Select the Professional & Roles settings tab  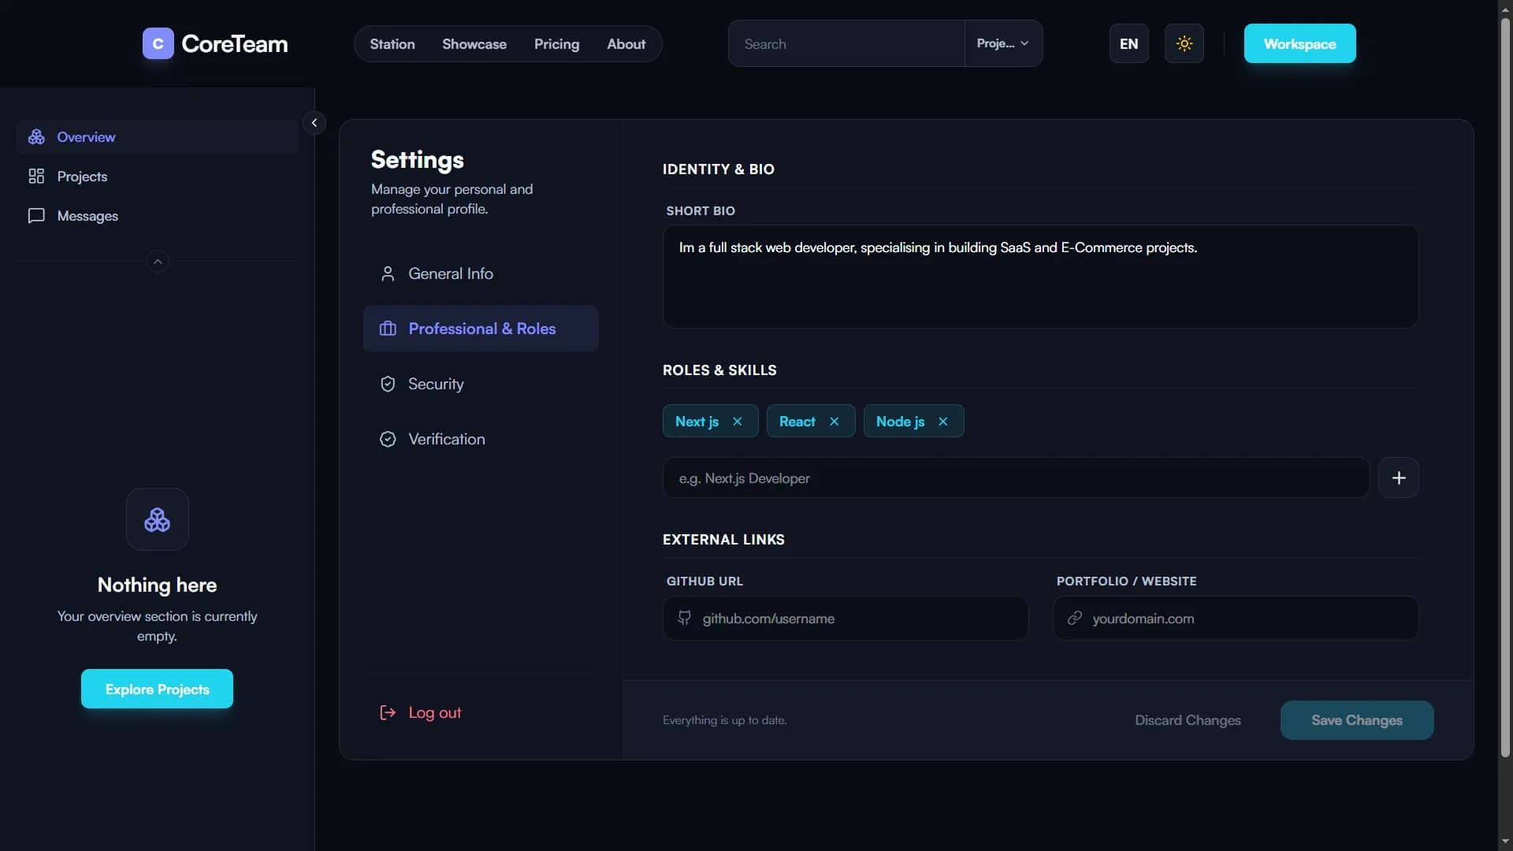coord(481,329)
